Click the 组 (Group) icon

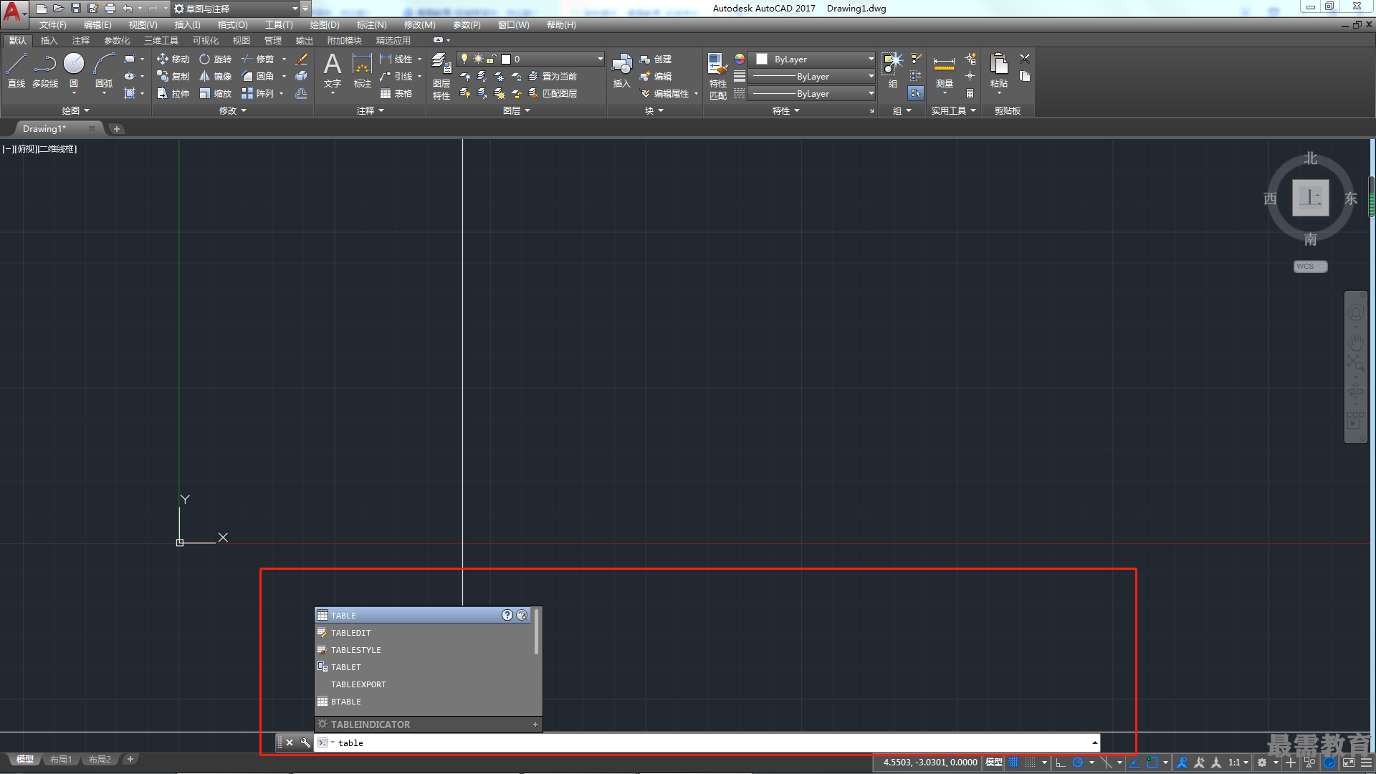(892, 70)
